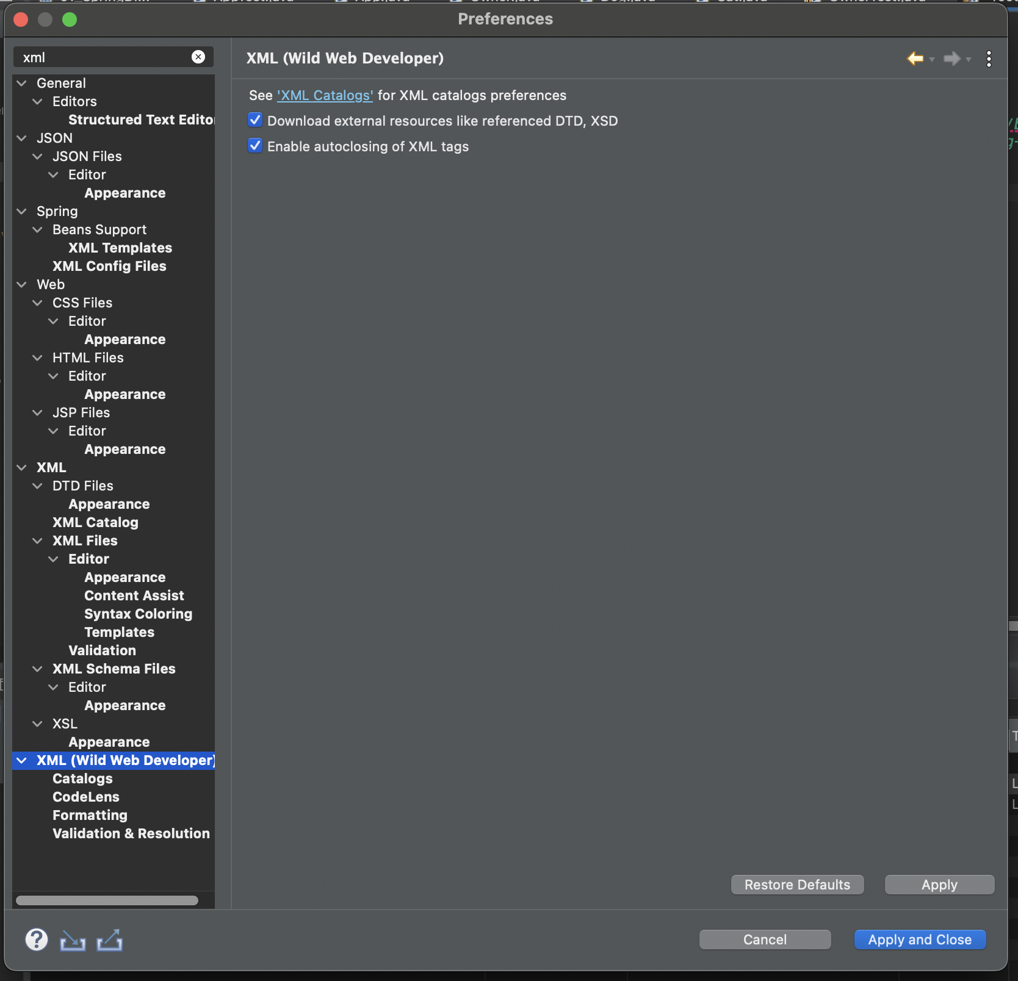Collapse the XML tree node
Image resolution: width=1018 pixels, height=981 pixels.
point(22,467)
